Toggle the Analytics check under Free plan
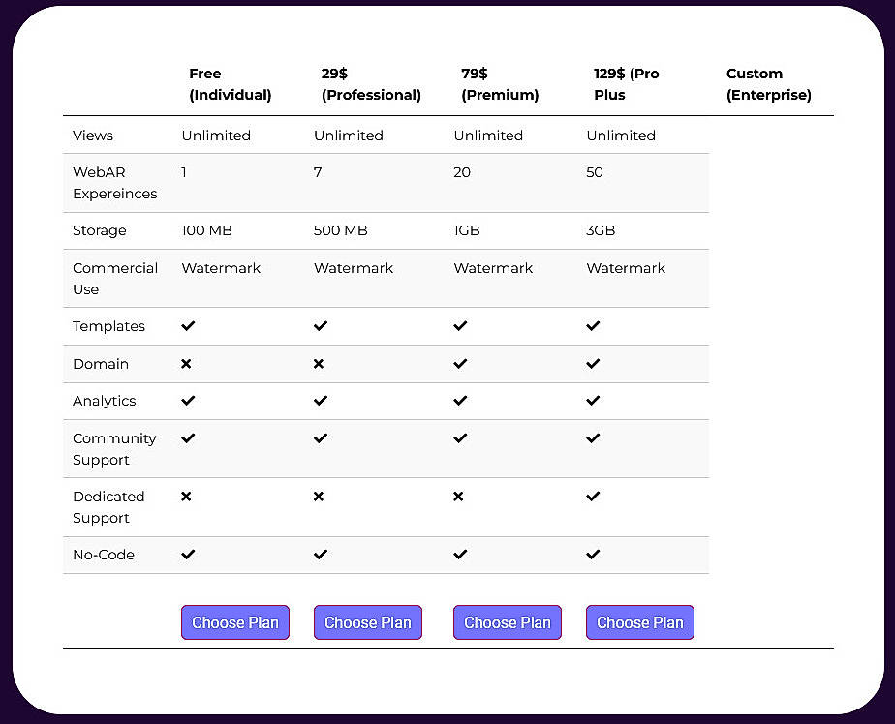Viewport: 895px width, 724px height. 187,401
